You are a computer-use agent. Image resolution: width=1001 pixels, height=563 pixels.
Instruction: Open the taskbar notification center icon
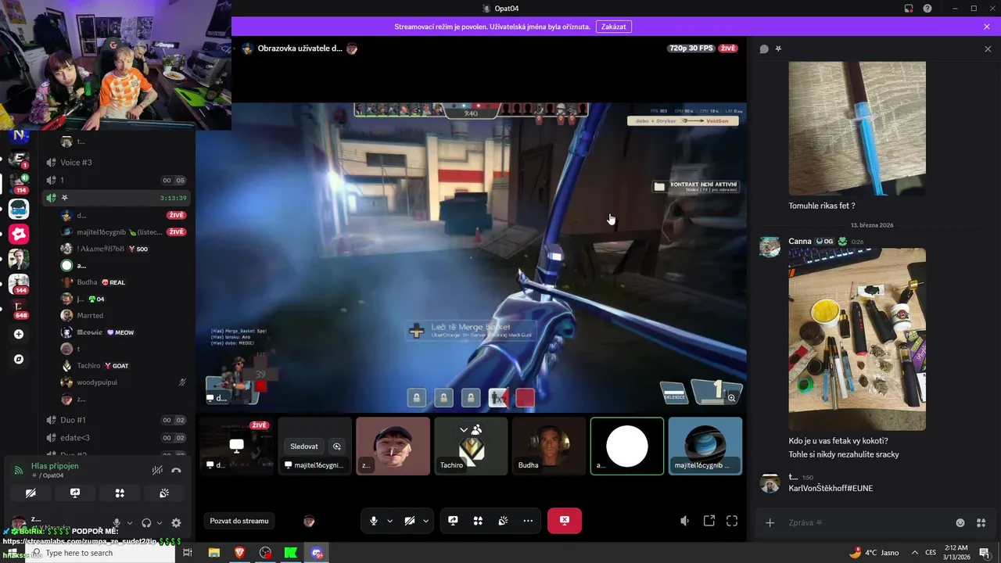point(985,553)
